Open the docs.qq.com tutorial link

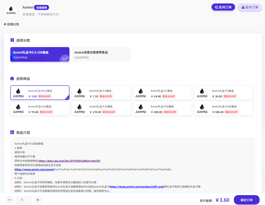coord(69,161)
